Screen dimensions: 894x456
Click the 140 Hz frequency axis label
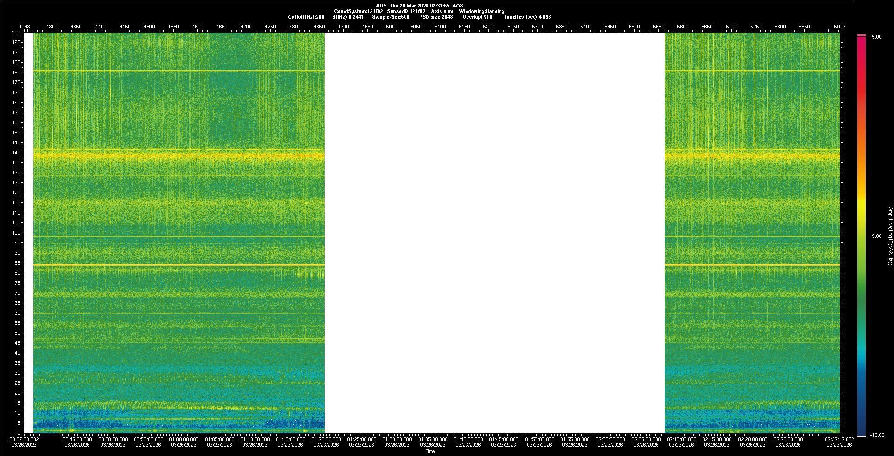[16, 153]
